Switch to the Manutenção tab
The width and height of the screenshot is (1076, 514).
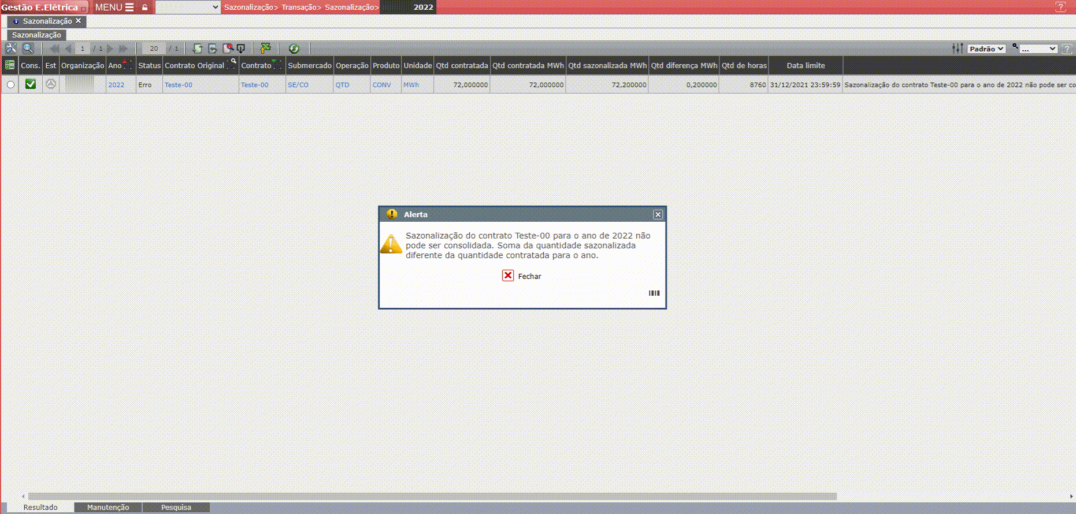108,507
